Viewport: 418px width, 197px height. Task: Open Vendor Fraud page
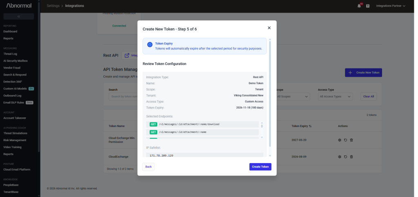point(12,68)
